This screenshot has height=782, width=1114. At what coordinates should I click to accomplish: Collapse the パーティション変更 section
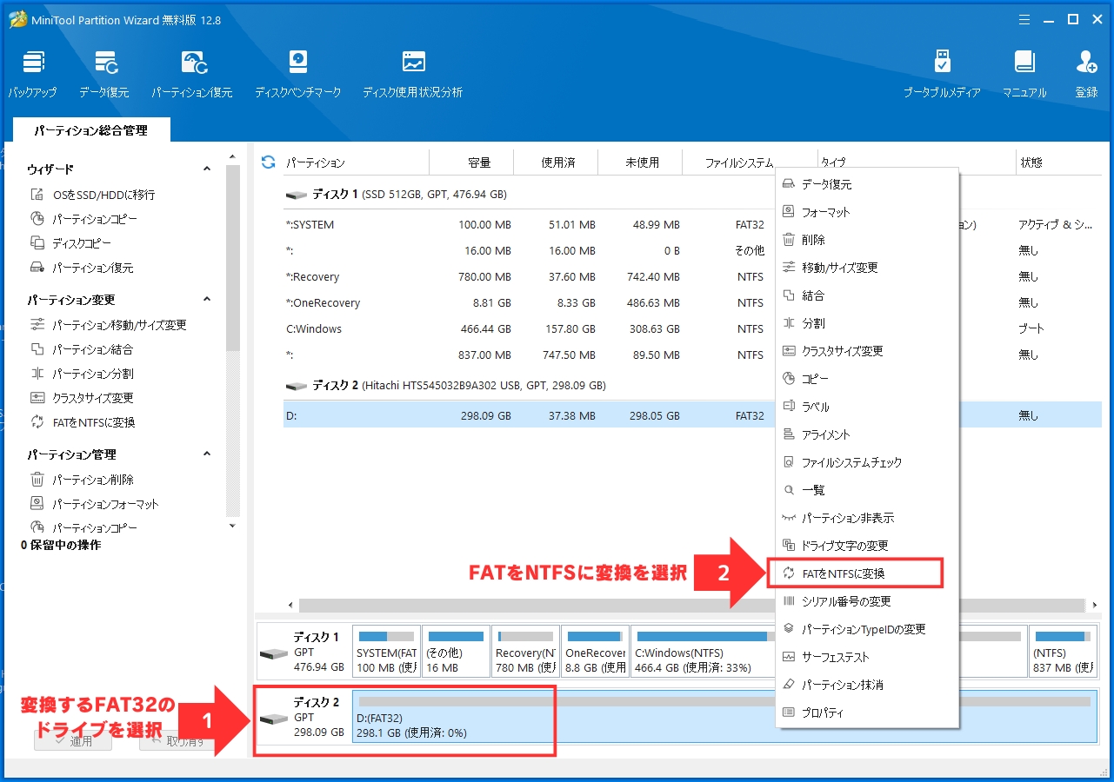(207, 300)
